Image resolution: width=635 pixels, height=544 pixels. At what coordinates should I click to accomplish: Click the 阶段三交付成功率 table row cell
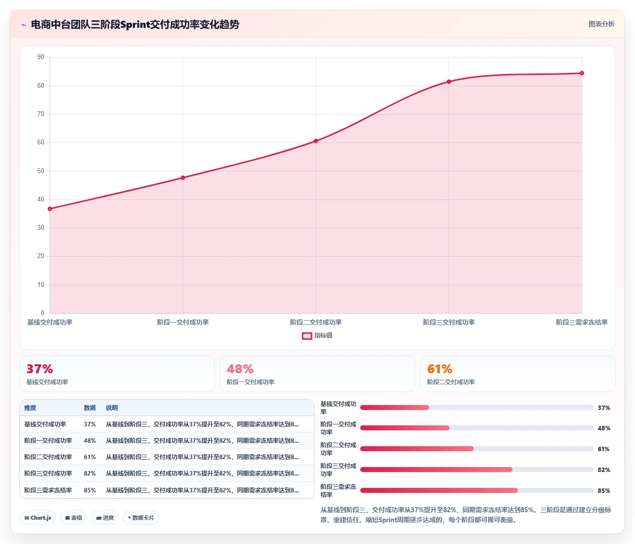pyautogui.click(x=48, y=474)
